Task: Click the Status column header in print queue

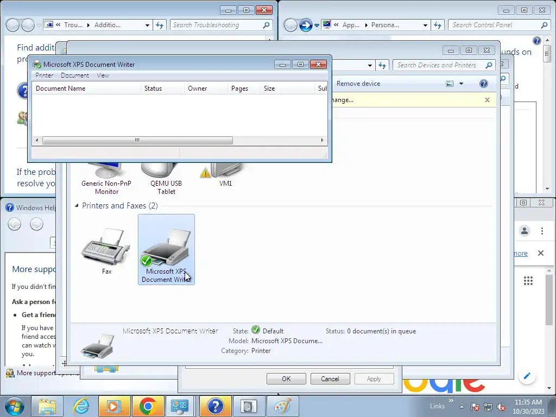Action: 162,89
